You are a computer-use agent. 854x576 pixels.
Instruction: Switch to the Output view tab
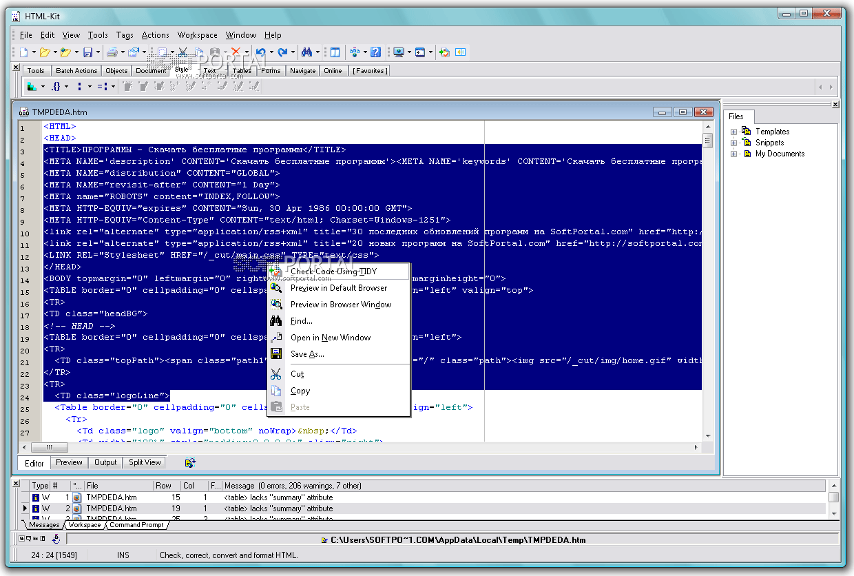coord(105,462)
